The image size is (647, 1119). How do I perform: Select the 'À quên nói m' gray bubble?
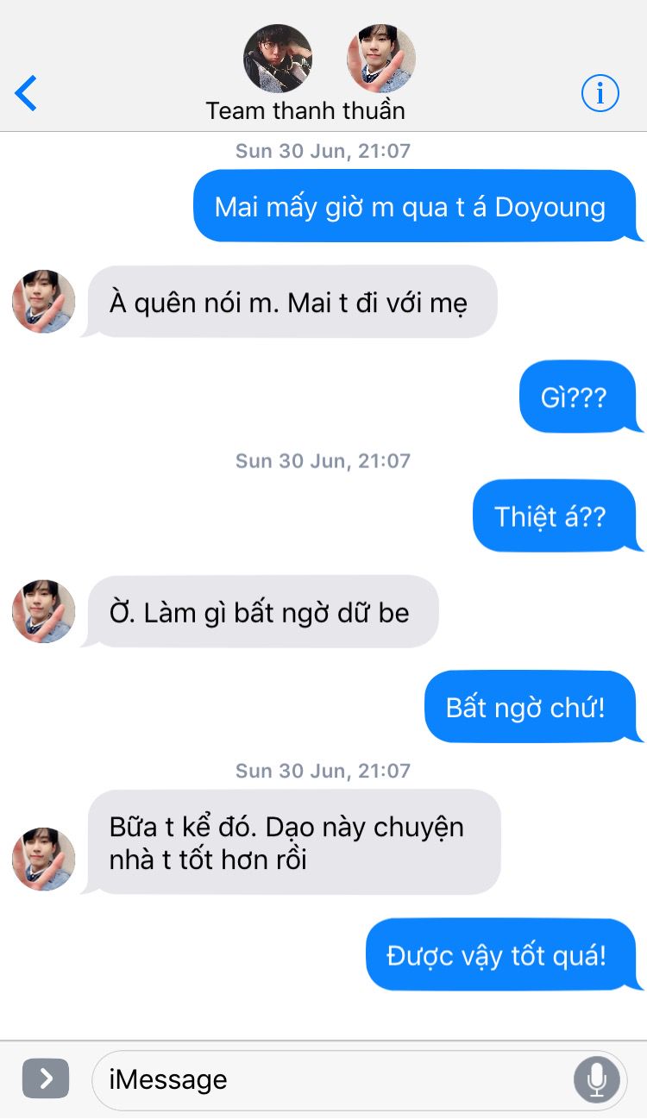point(289,302)
